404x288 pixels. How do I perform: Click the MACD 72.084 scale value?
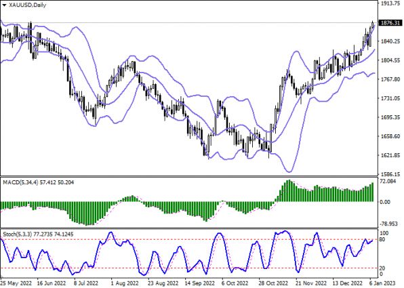(x=388, y=182)
